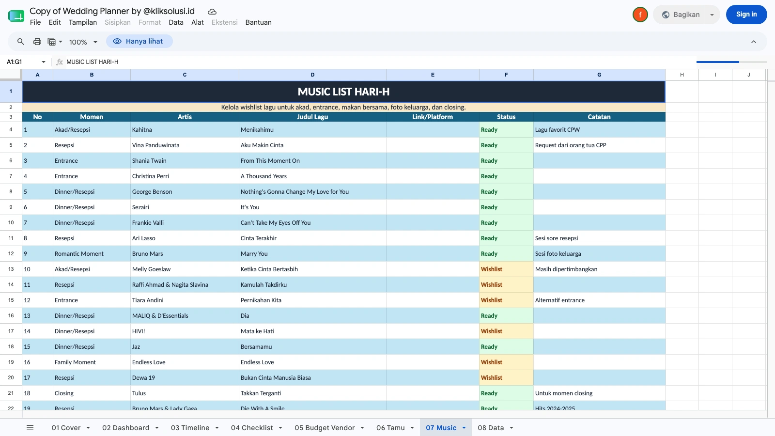
Task: Click the name box showing A1:G1
Action: coord(22,62)
